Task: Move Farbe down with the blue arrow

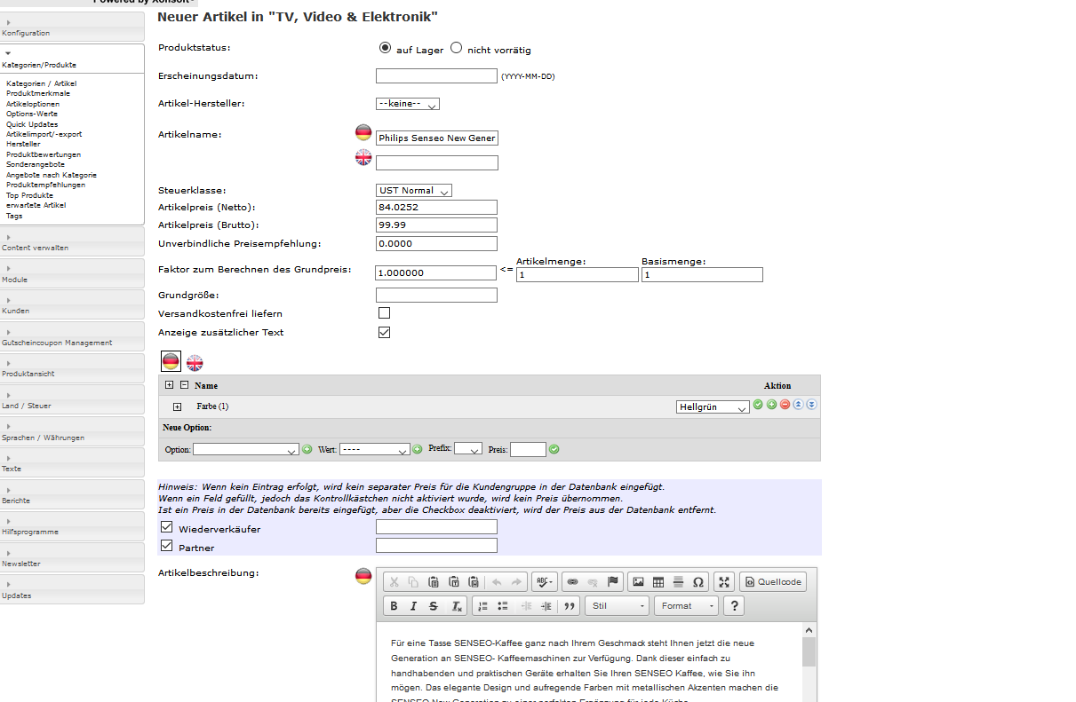Action: [x=811, y=405]
